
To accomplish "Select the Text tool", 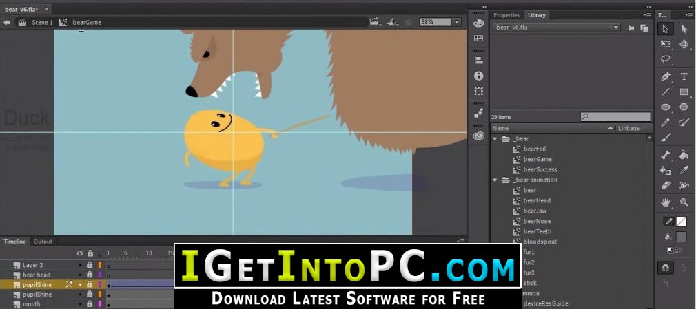I will click(684, 76).
